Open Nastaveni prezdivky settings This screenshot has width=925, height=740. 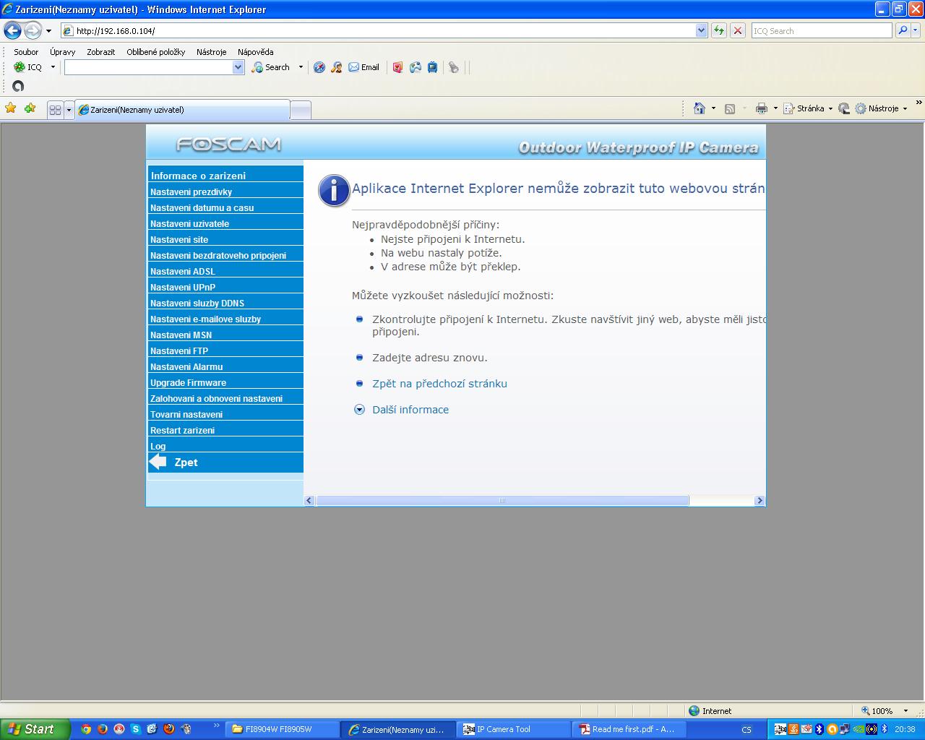coord(225,192)
